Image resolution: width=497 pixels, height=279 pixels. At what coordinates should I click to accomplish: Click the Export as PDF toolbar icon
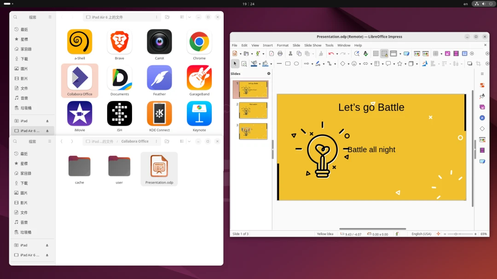point(271,54)
